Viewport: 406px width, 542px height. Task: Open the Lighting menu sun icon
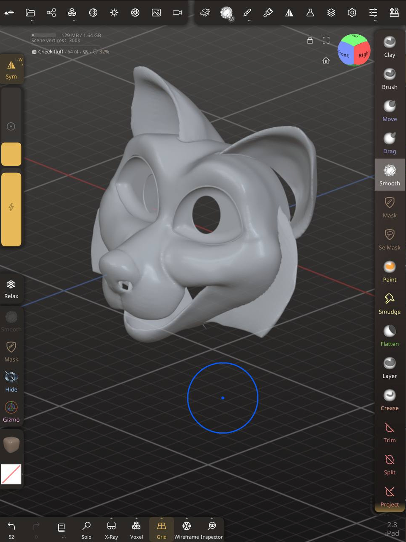(x=114, y=13)
